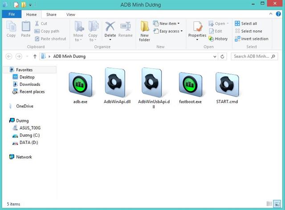Open Recent places in navigation pane
The width and height of the screenshot is (285, 210).
pos(28,92)
